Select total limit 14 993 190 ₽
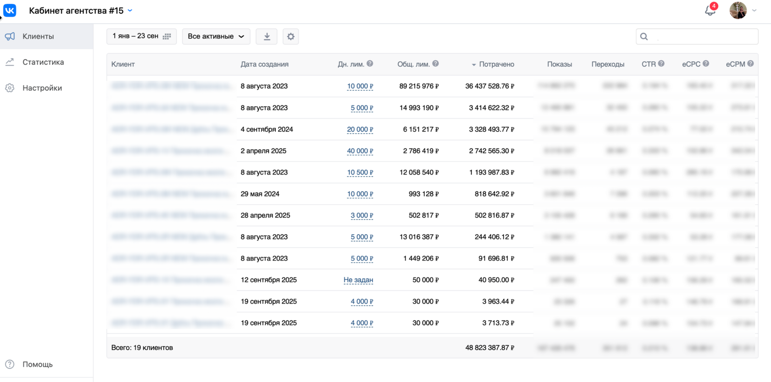This screenshot has width=771, height=382. [x=419, y=108]
